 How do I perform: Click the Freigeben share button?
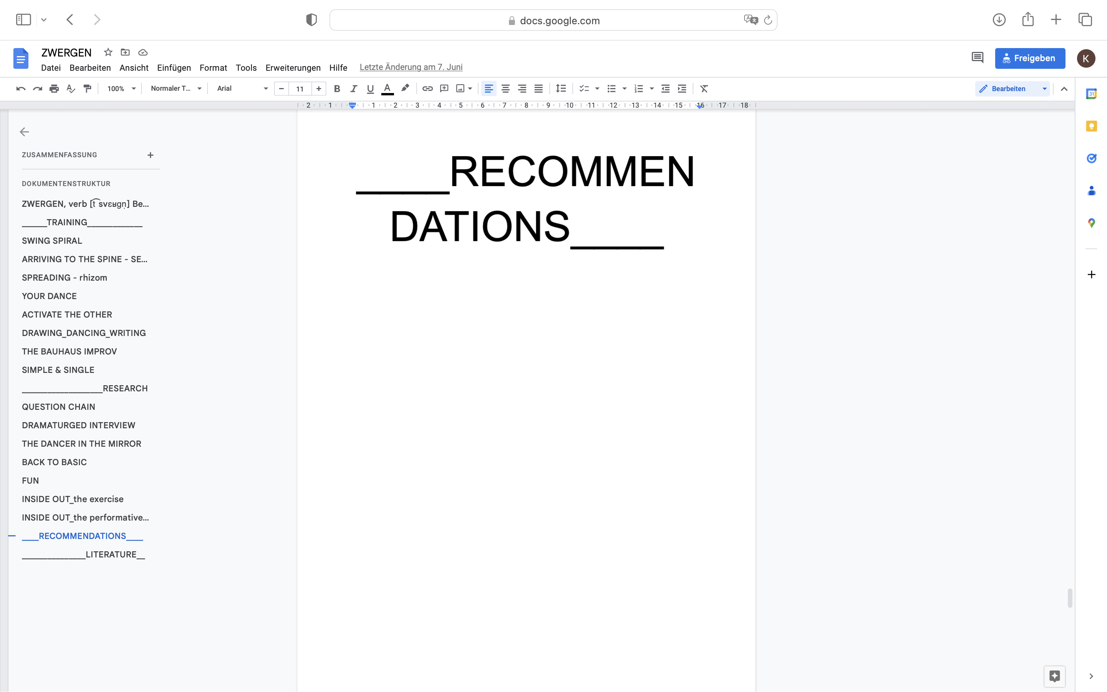(x=1030, y=58)
